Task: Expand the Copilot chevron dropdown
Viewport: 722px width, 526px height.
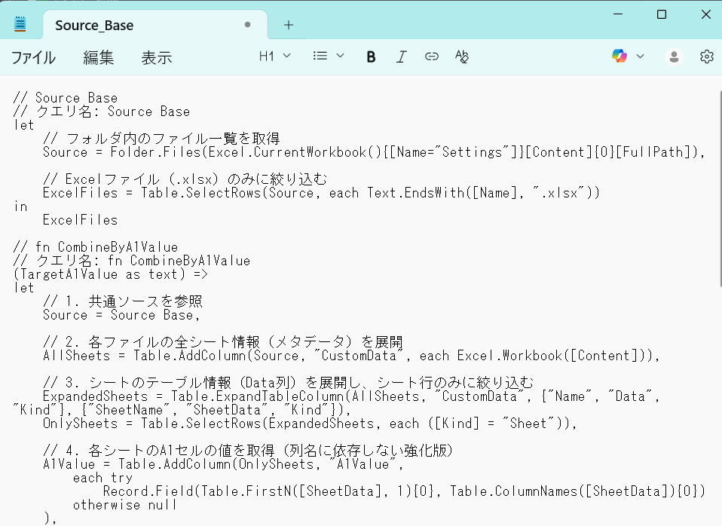Action: pyautogui.click(x=641, y=57)
